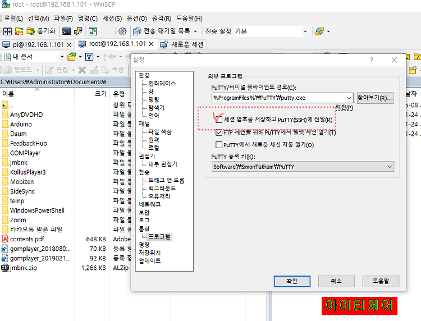Screen dimensions: 421x321
Task: Click the 동기화 synchronize button
Action: tap(41, 31)
